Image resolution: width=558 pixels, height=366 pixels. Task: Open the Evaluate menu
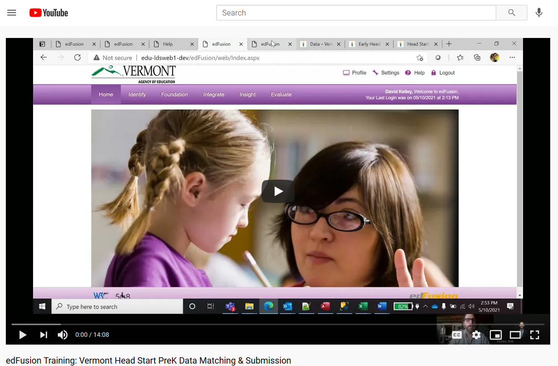[x=281, y=94]
